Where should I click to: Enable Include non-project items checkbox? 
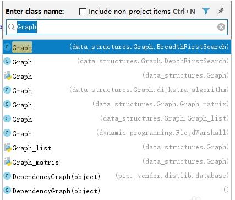[x=83, y=12]
